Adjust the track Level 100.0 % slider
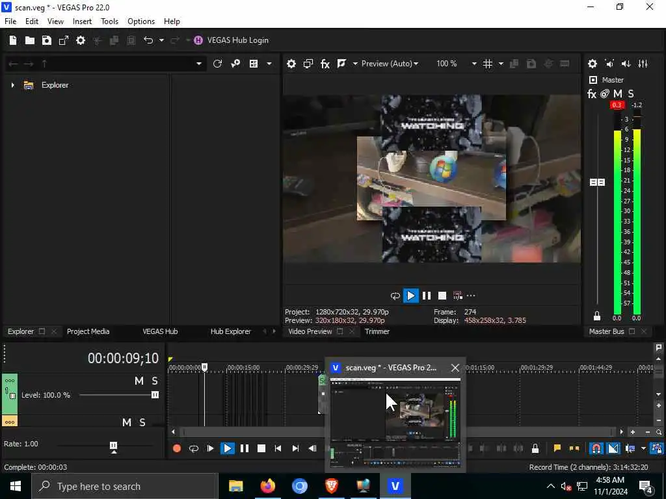 tap(155, 395)
